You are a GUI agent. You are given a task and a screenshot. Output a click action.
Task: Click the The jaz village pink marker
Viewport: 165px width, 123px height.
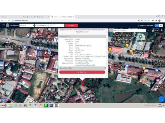[52, 90]
